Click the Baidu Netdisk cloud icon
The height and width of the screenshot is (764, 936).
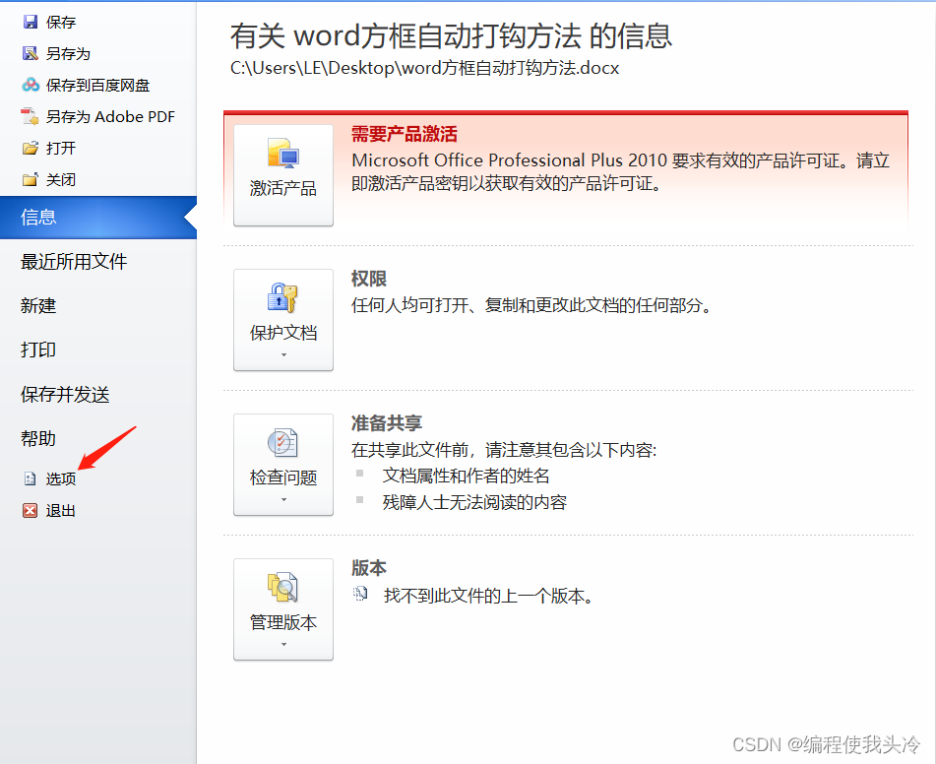pyautogui.click(x=31, y=85)
